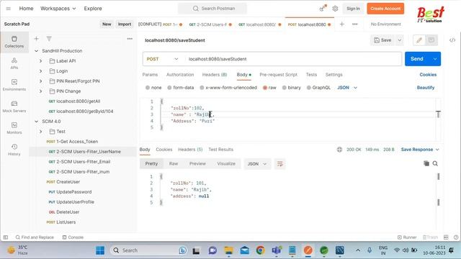Click the Beautify link
This screenshot has width=461, height=259.
click(426, 88)
